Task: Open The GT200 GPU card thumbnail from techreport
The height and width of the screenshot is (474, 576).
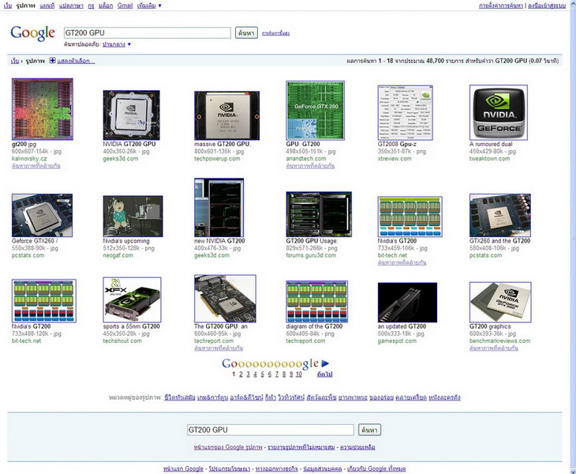Action: [x=225, y=299]
